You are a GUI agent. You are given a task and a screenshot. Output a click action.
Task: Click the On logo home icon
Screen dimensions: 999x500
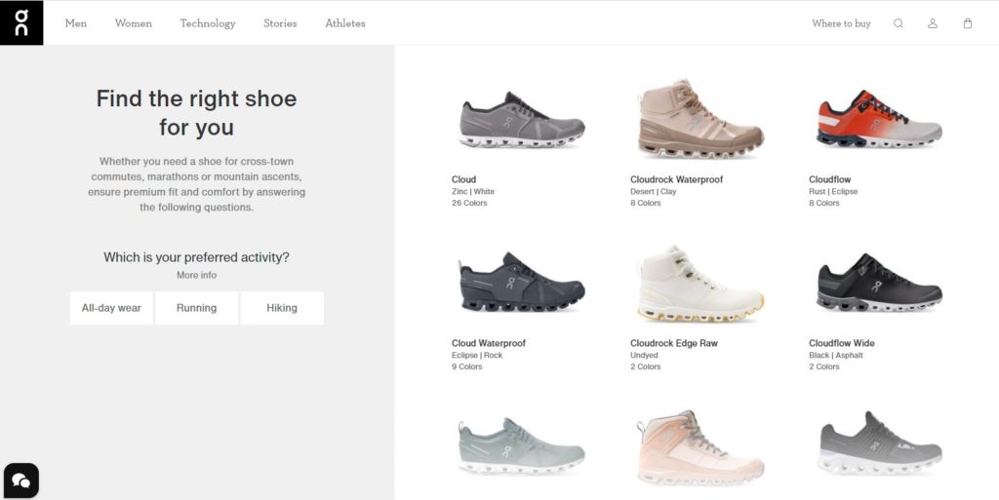tap(21, 22)
